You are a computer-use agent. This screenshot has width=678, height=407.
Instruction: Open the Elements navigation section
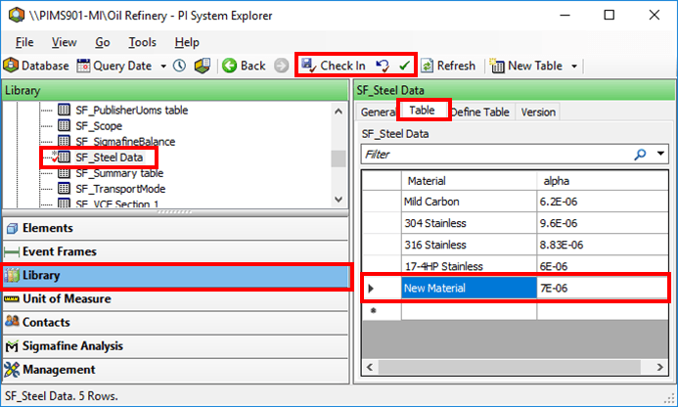pyautogui.click(x=175, y=228)
